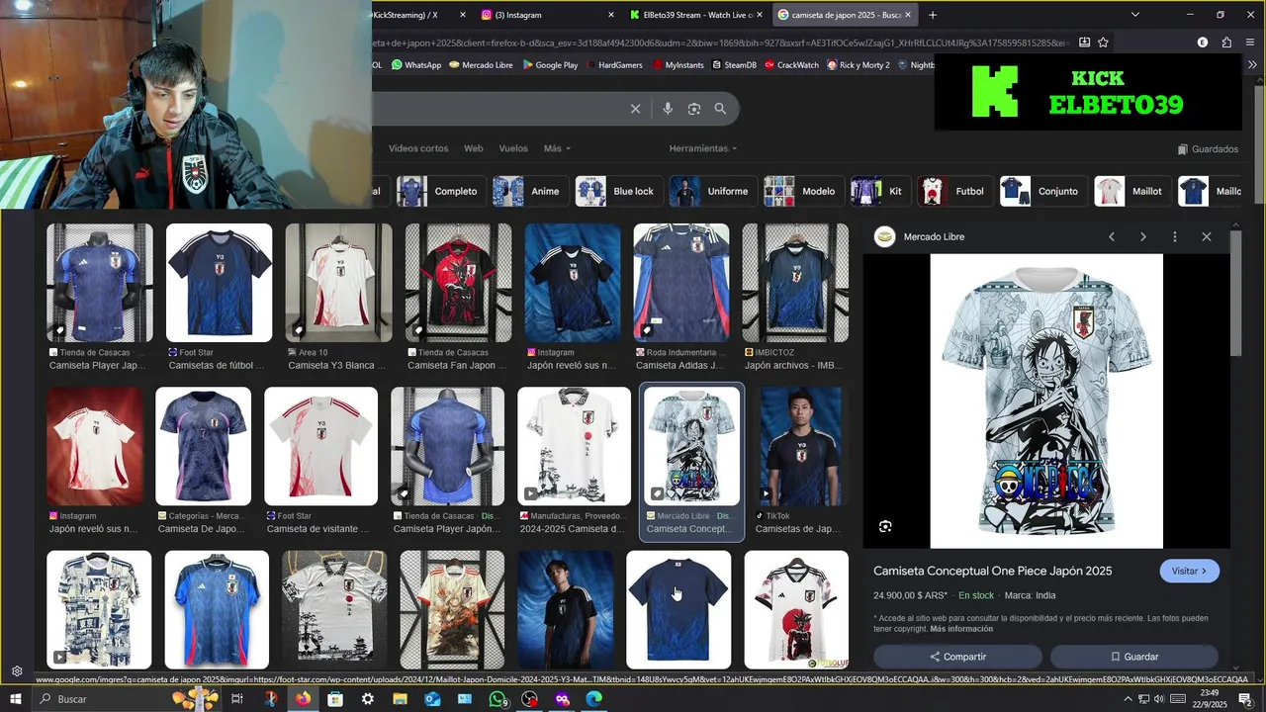
Task: Open TikTok Camisetas de Jap thumbnail
Action: pos(800,446)
